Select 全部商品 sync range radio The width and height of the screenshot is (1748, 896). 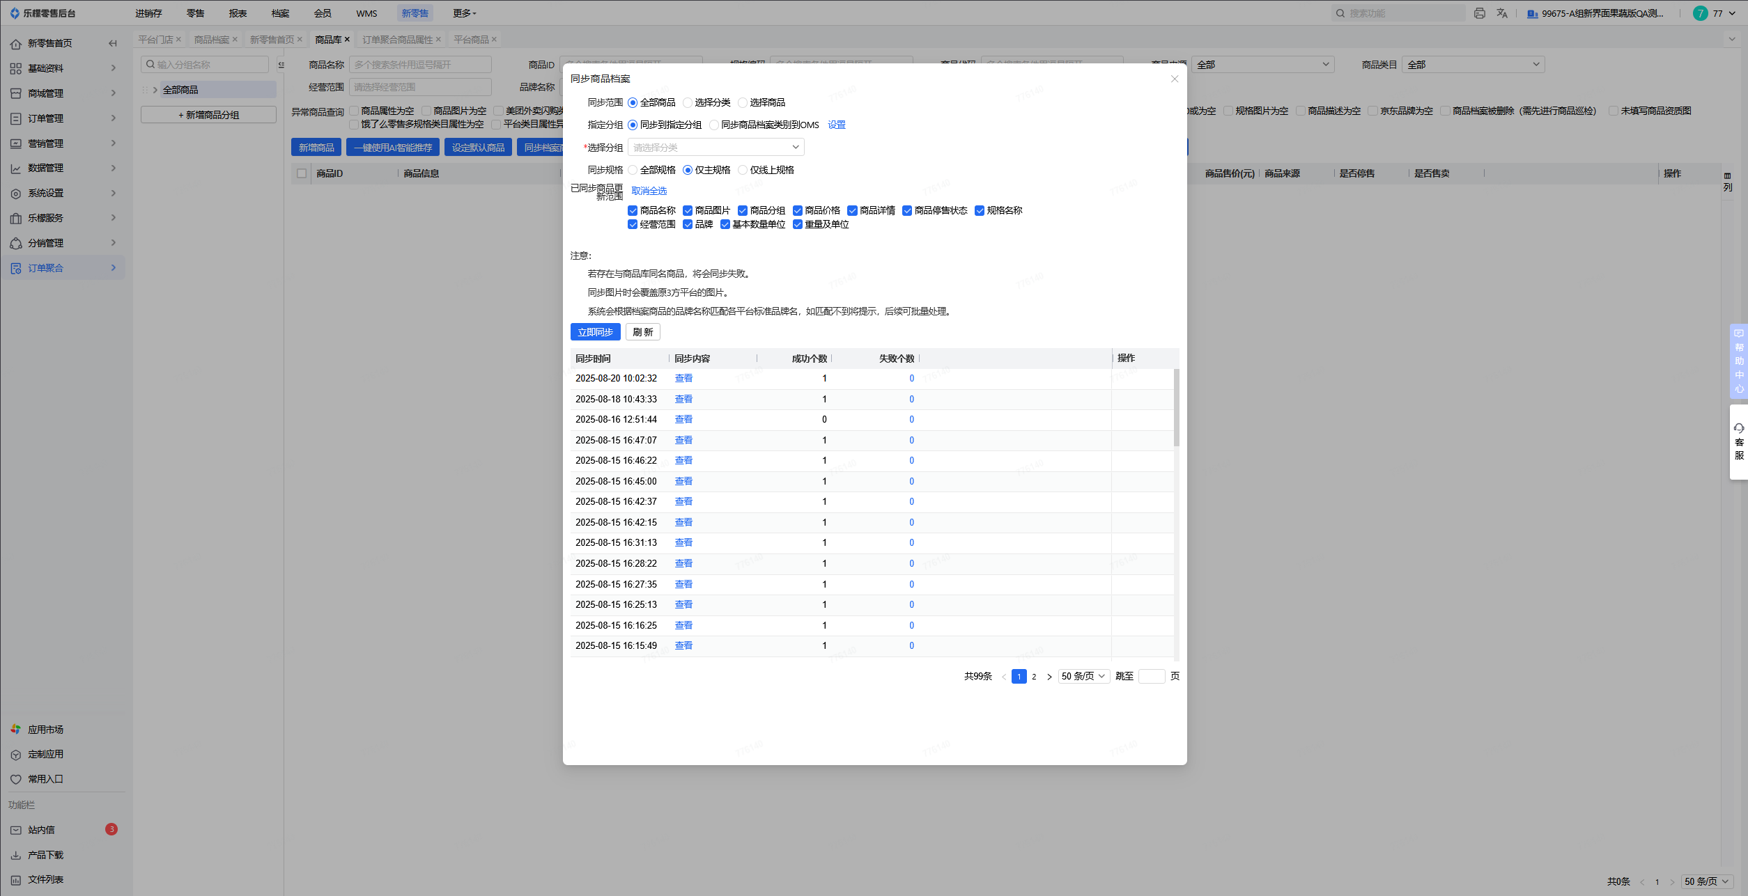(x=633, y=103)
